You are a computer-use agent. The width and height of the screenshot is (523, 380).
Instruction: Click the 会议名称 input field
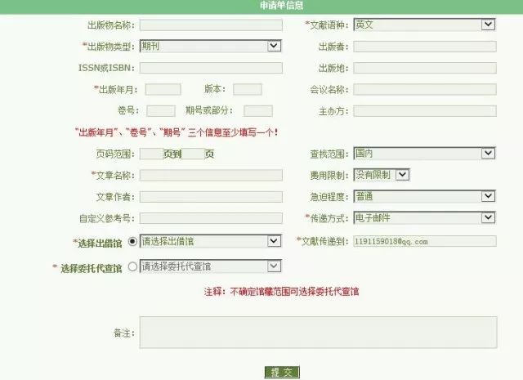pos(425,89)
